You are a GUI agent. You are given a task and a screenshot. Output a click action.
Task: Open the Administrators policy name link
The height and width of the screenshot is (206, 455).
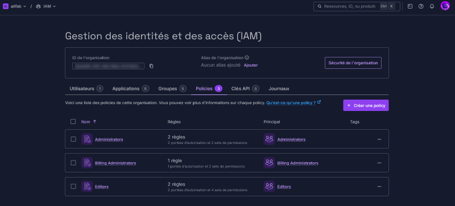click(109, 139)
